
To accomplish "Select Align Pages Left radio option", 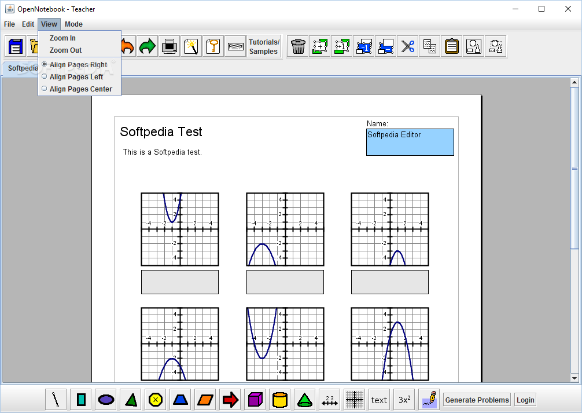I will tap(79, 77).
